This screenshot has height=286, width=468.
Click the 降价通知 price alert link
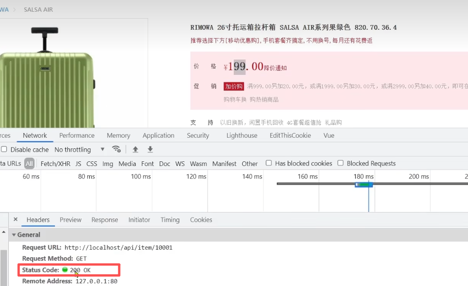click(276, 68)
